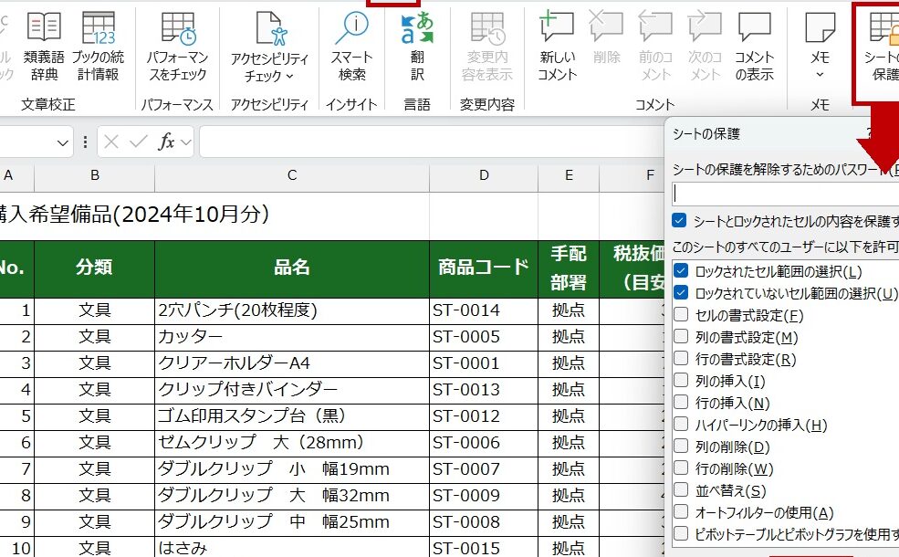This screenshot has width=899, height=557.
Task: Select column D header
Action: pos(484,175)
